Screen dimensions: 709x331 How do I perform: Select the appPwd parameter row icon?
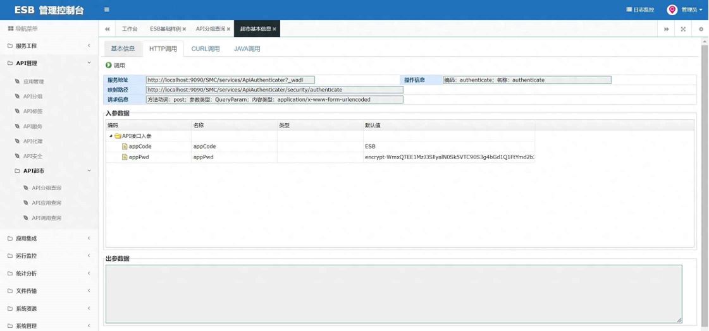[x=125, y=157]
